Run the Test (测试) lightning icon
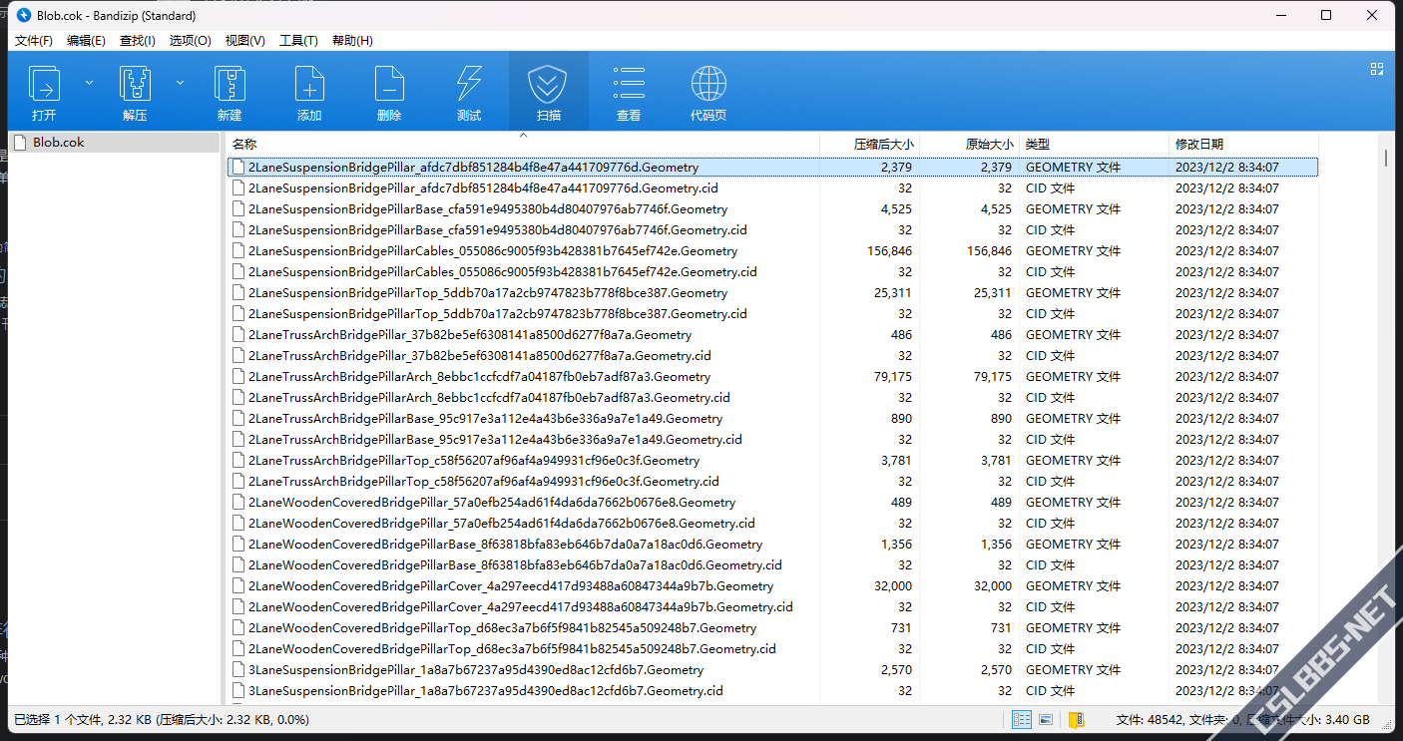Screen dimensions: 1403x741 tap(469, 84)
